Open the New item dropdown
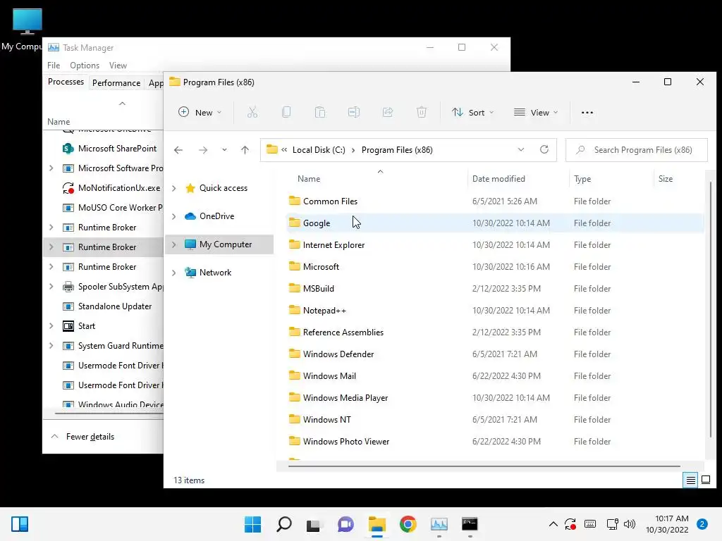This screenshot has height=541, width=722. [x=200, y=112]
